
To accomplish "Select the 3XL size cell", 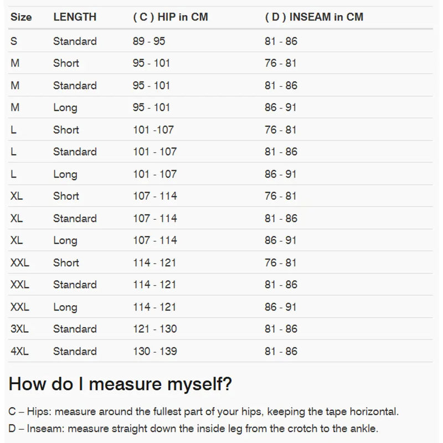I will 19,329.
